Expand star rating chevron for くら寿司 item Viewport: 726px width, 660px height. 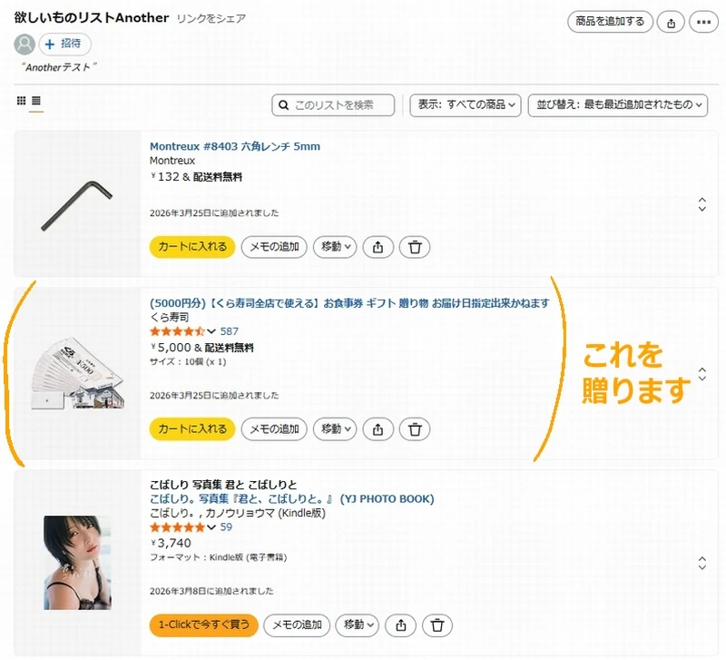(x=211, y=331)
